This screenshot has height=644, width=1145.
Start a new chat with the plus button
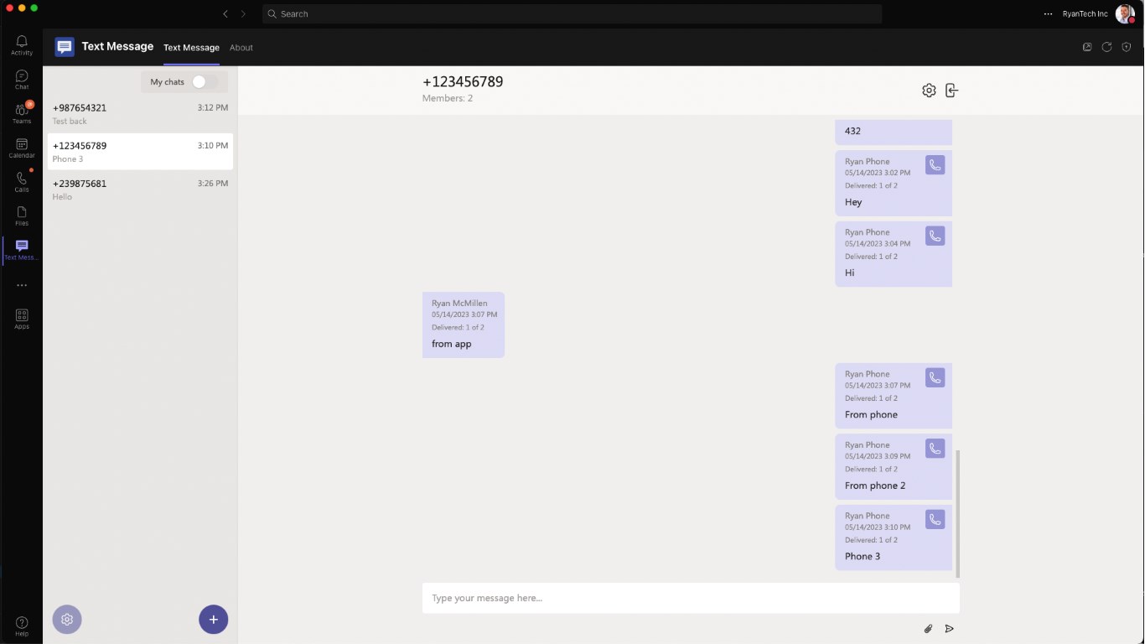coord(213,620)
